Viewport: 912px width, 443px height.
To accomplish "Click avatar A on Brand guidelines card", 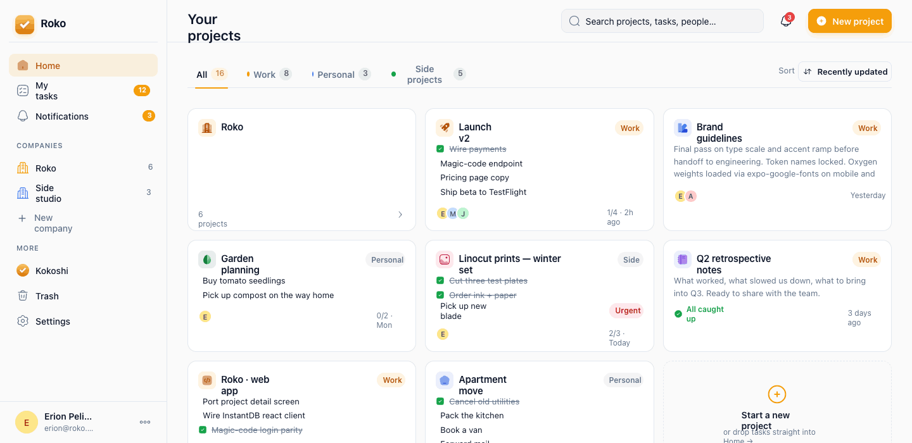I will coord(691,196).
